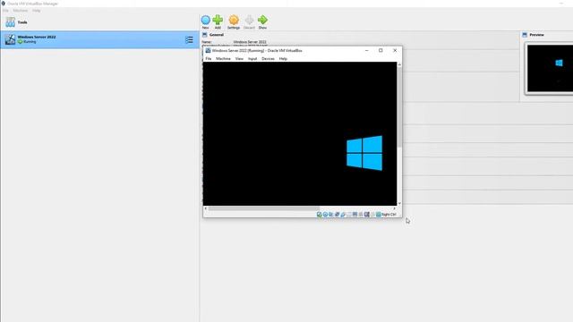Click the recording status bar icon
The height and width of the screenshot is (322, 573).
(361, 215)
